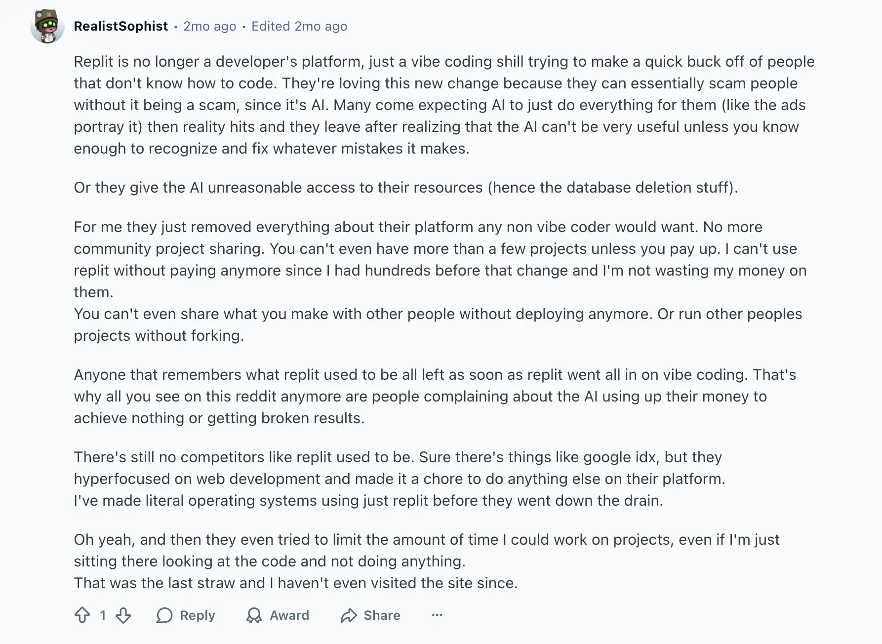
Task: Toggle a downvote on the comment
Action: (x=122, y=615)
